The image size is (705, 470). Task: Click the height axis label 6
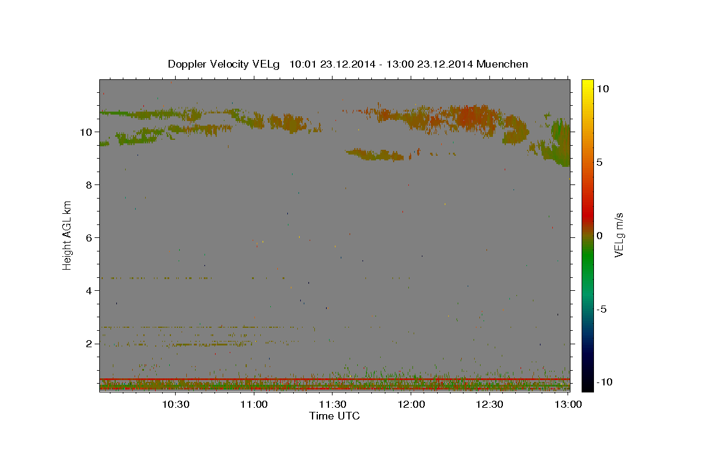90,237
